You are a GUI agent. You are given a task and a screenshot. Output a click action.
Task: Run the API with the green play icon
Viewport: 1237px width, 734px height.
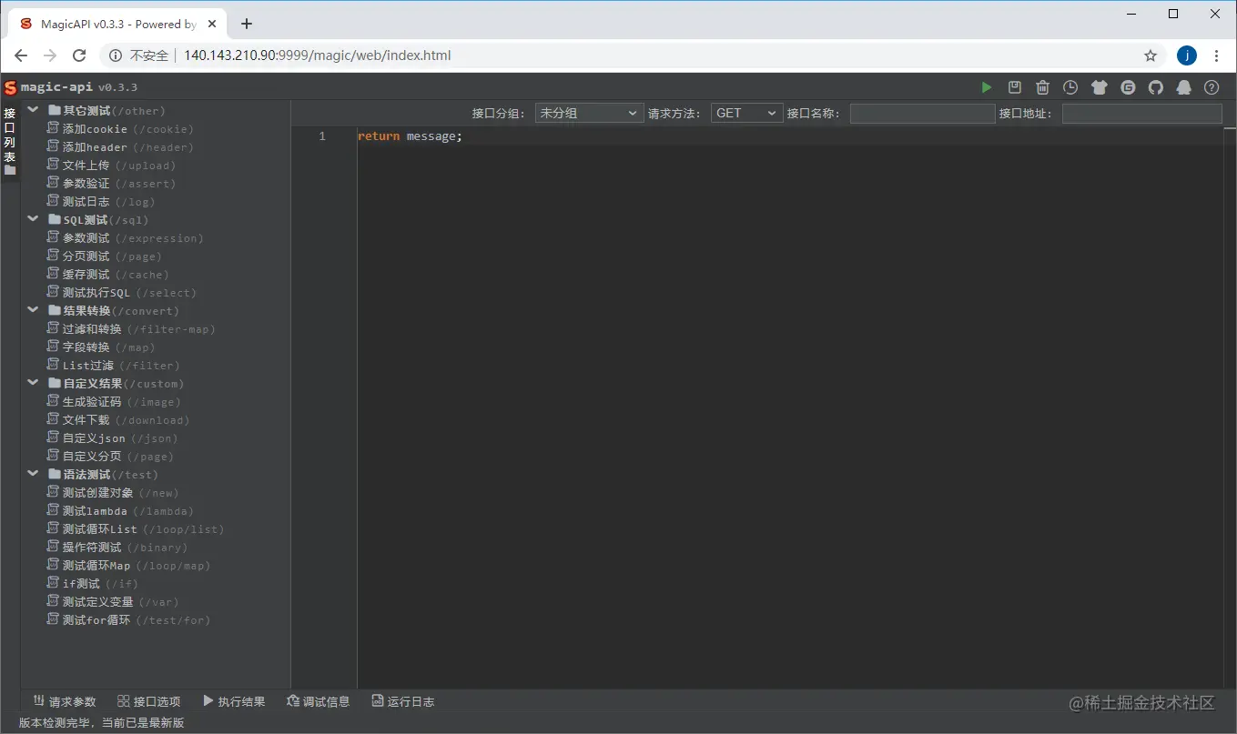(986, 87)
